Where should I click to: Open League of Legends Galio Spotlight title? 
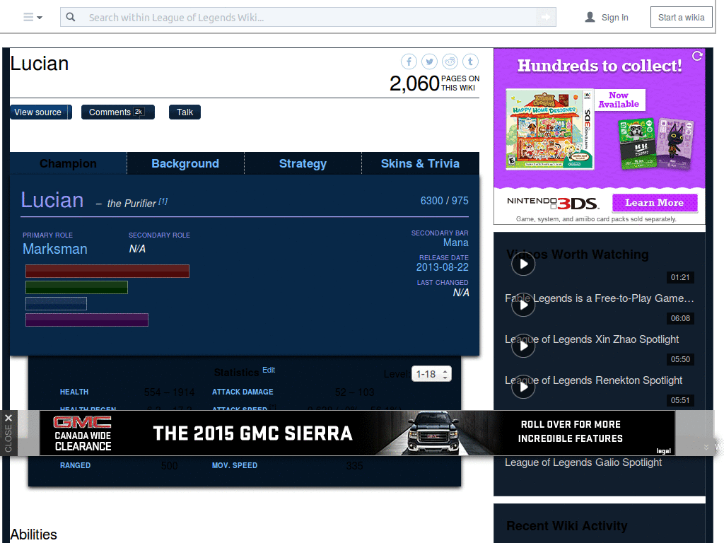pyautogui.click(x=583, y=462)
